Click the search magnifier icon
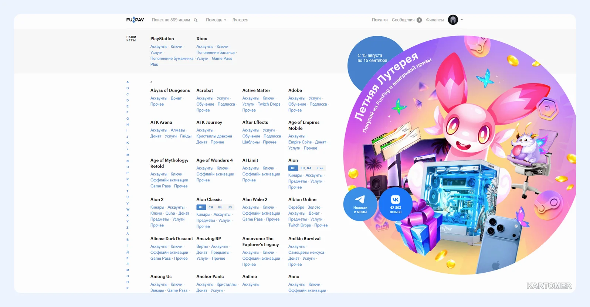 coord(196,20)
